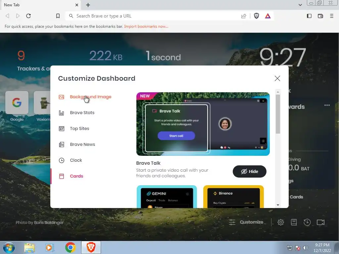Click the Cards icon in the sidebar
This screenshot has width=339, height=254.
(x=61, y=176)
